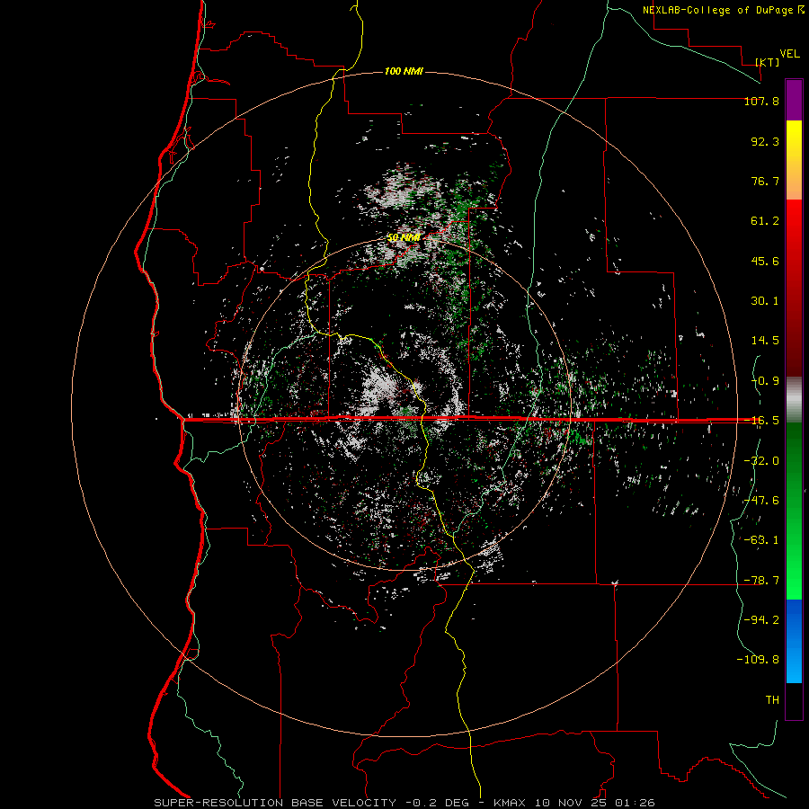Image resolution: width=809 pixels, height=809 pixels.
Task: Click the VEL legend title
Action: click(x=789, y=54)
